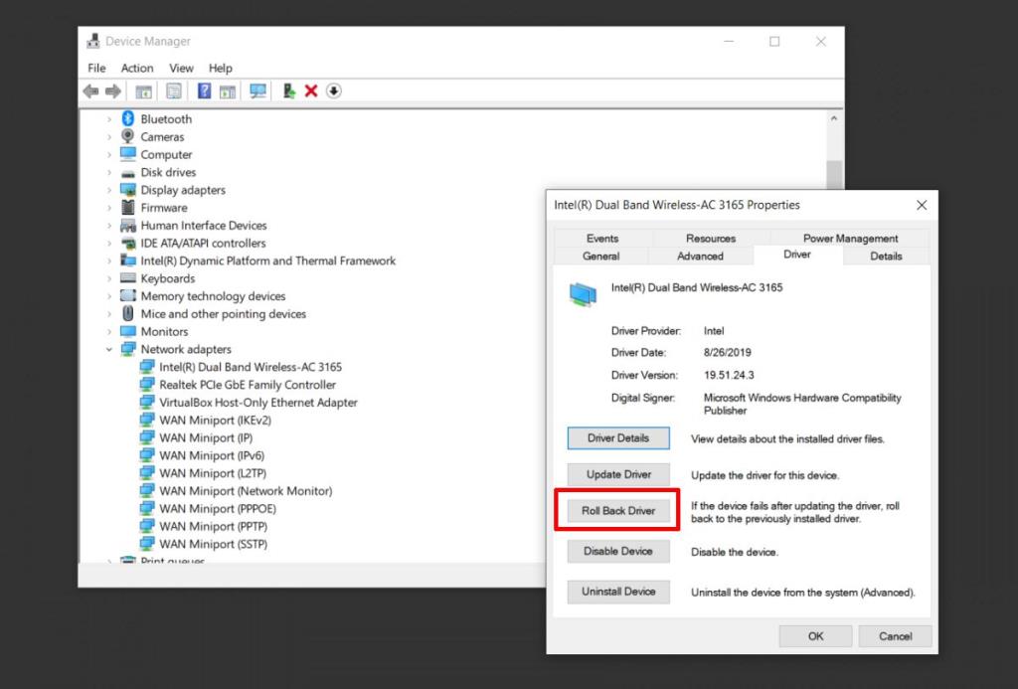Click the red X Uninstall device icon
The image size is (1018, 689).
(x=310, y=90)
